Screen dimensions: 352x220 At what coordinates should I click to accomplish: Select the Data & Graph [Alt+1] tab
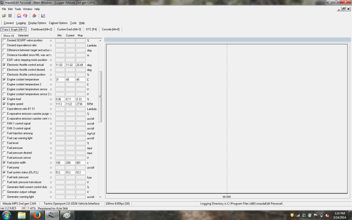[x=14, y=30]
